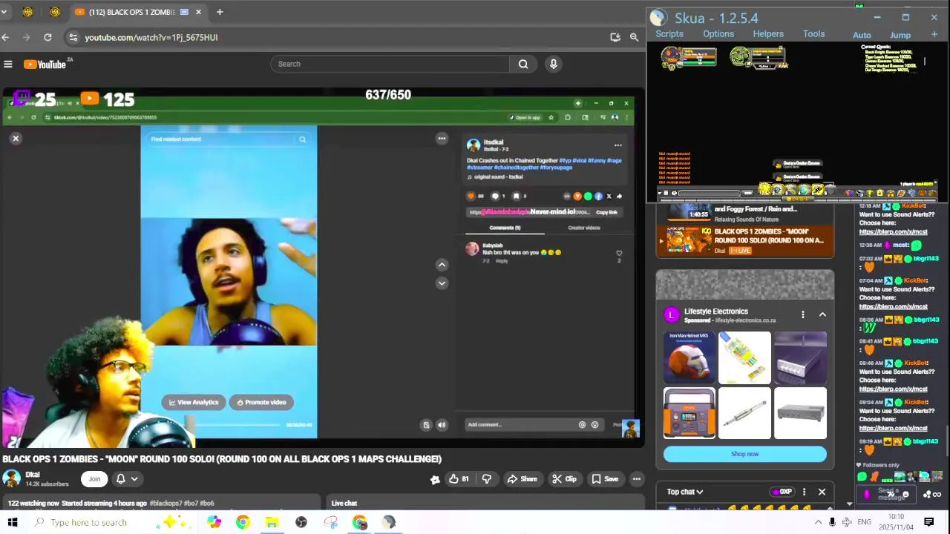The height and width of the screenshot is (534, 950).
Task: Open the notification bell dropdown
Action: [126, 479]
